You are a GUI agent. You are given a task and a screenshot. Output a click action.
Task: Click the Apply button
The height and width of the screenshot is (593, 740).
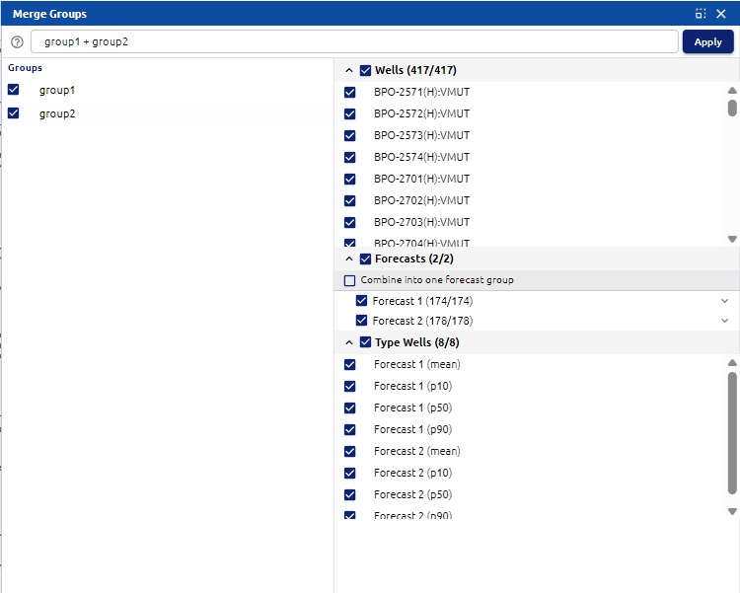point(707,41)
